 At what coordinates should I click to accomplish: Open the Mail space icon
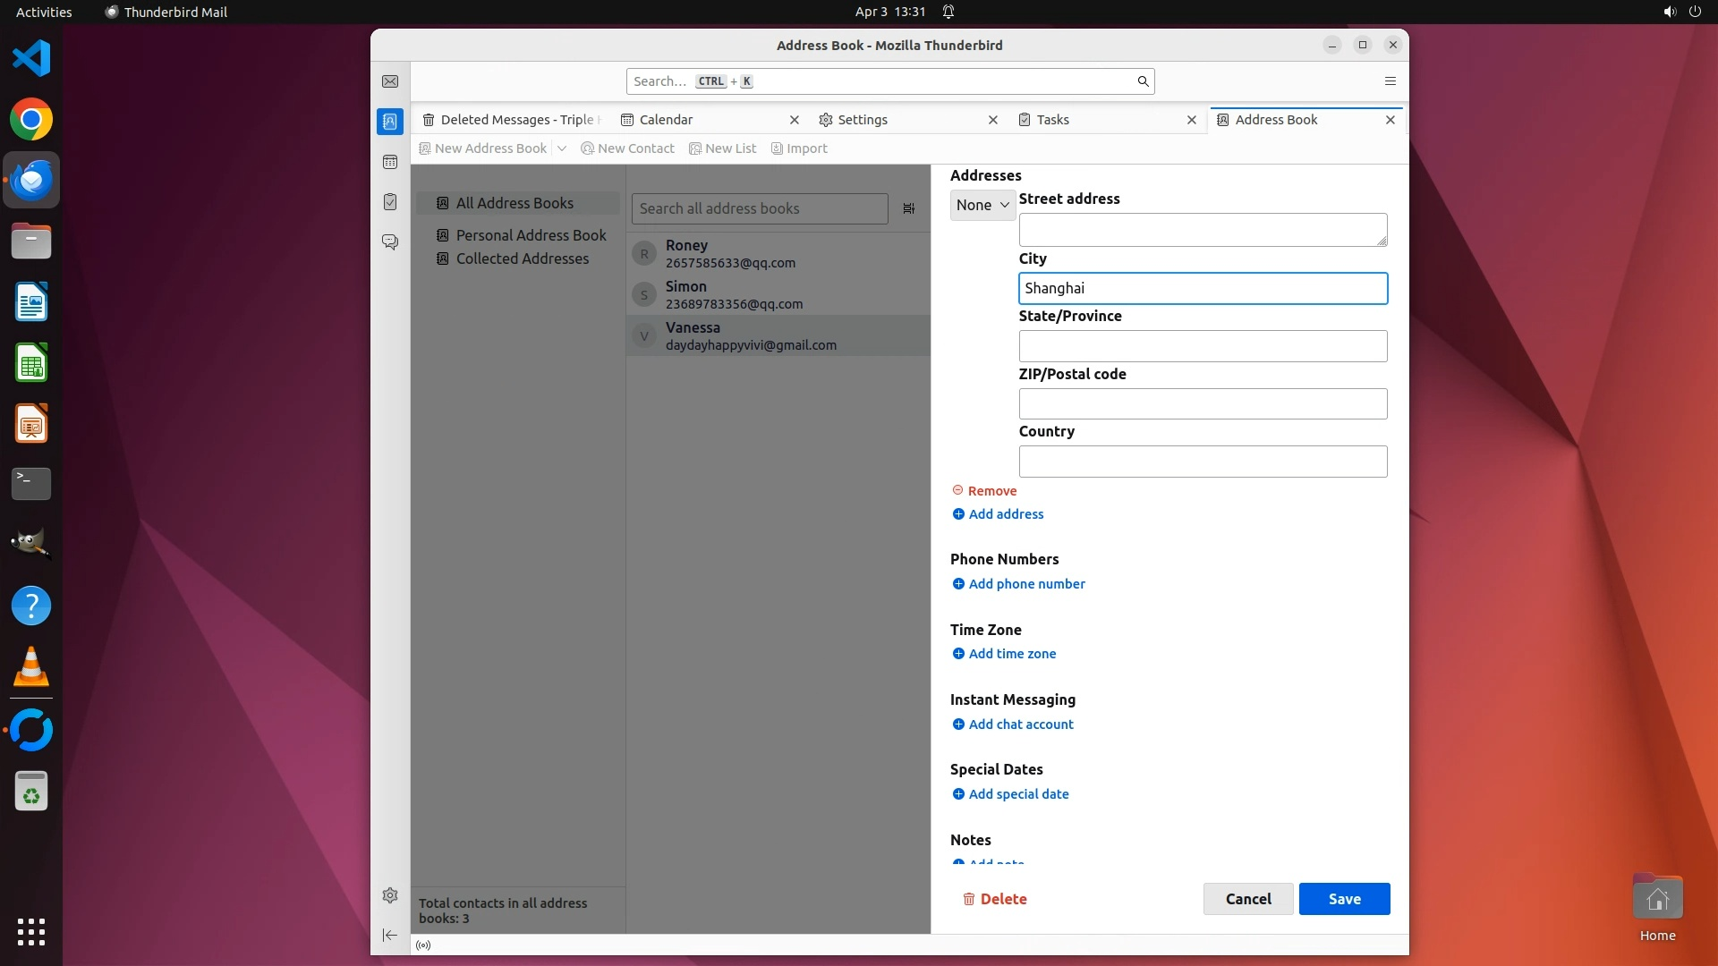coord(390,81)
